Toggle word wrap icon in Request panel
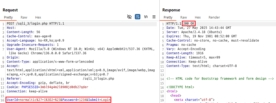The width and height of the screenshot is (276, 103). pyautogui.click(x=137, y=17)
